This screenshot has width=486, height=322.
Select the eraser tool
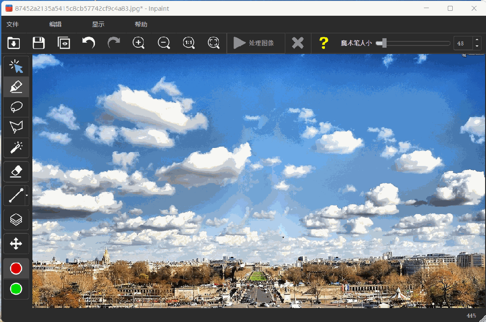pyautogui.click(x=16, y=171)
